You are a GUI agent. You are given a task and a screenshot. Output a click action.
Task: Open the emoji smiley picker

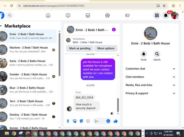coord(108,121)
